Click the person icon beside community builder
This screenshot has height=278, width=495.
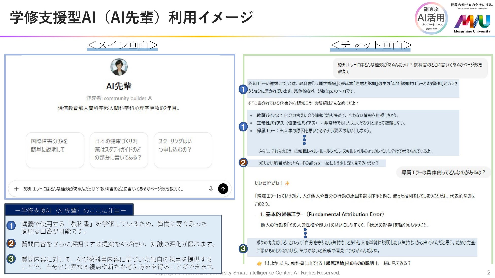[150, 98]
